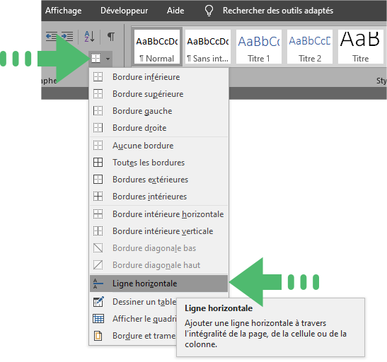Click the Dessiner un tableau pencil icon
Screen dimensions: 387x362
(98, 301)
